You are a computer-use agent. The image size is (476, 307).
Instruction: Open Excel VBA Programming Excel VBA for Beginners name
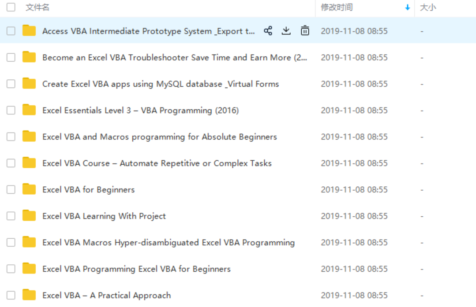[x=136, y=269]
